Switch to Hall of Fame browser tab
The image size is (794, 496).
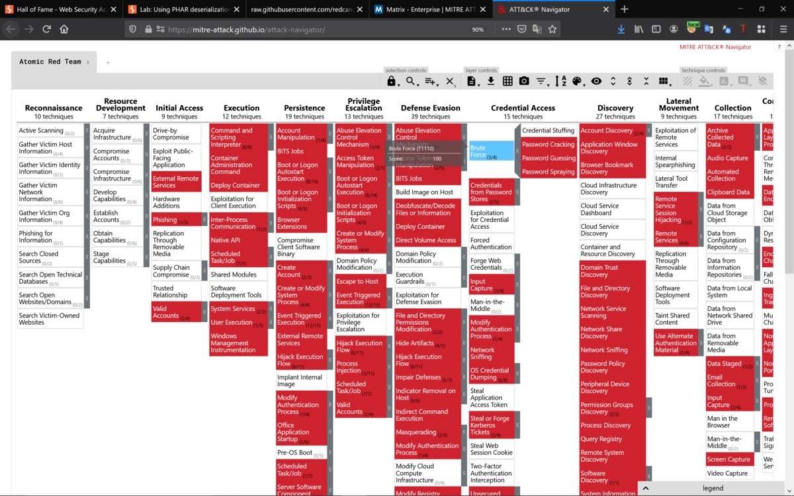pos(61,9)
